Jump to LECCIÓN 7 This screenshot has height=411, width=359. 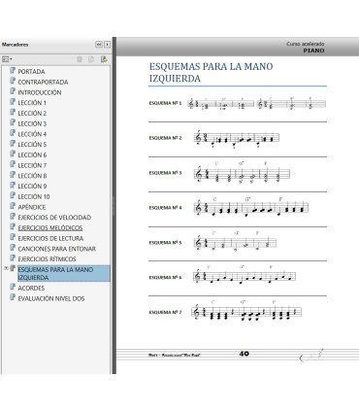32,165
